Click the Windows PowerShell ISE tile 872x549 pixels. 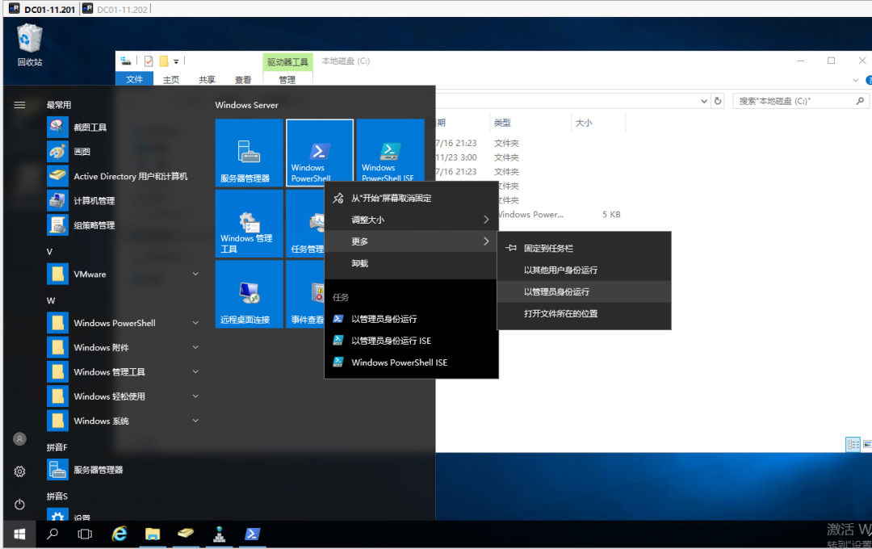pyautogui.click(x=391, y=150)
